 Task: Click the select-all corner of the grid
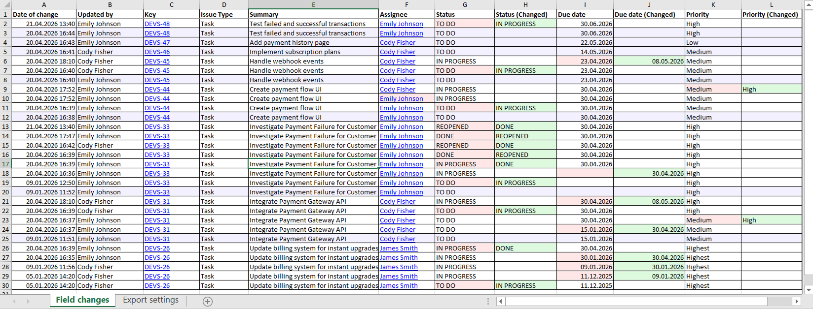(5, 4)
